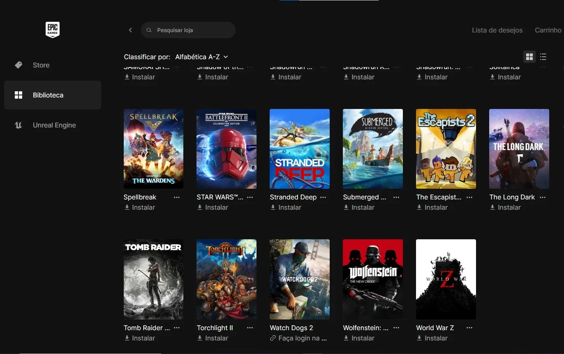Viewport: 564px width, 354px height.
Task: Open Star Wars Battlefront II cover art
Action: click(227, 149)
